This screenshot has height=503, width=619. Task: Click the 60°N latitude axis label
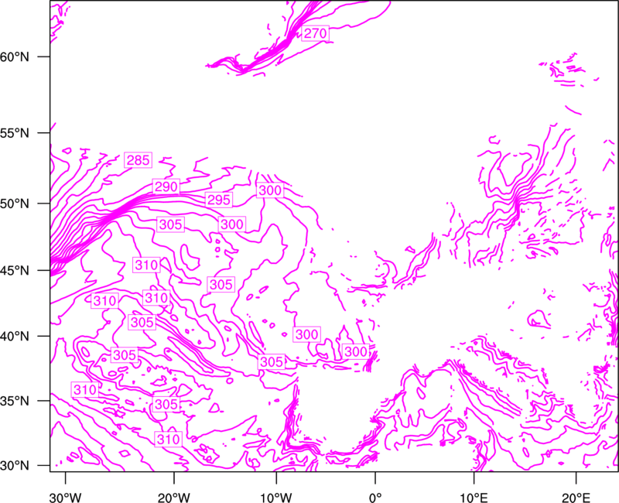pos(15,56)
